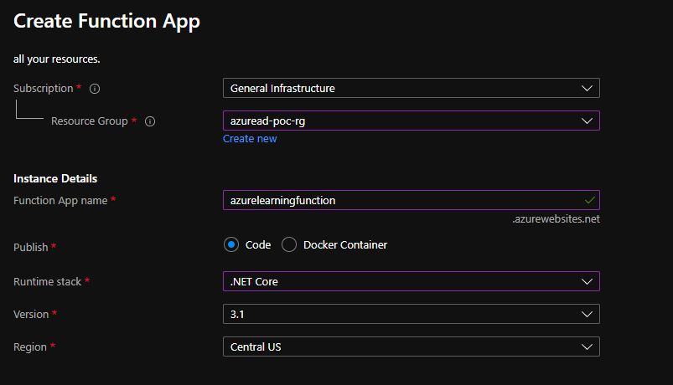Expand the Resource Group dropdown
The height and width of the screenshot is (385, 673).
click(x=411, y=121)
